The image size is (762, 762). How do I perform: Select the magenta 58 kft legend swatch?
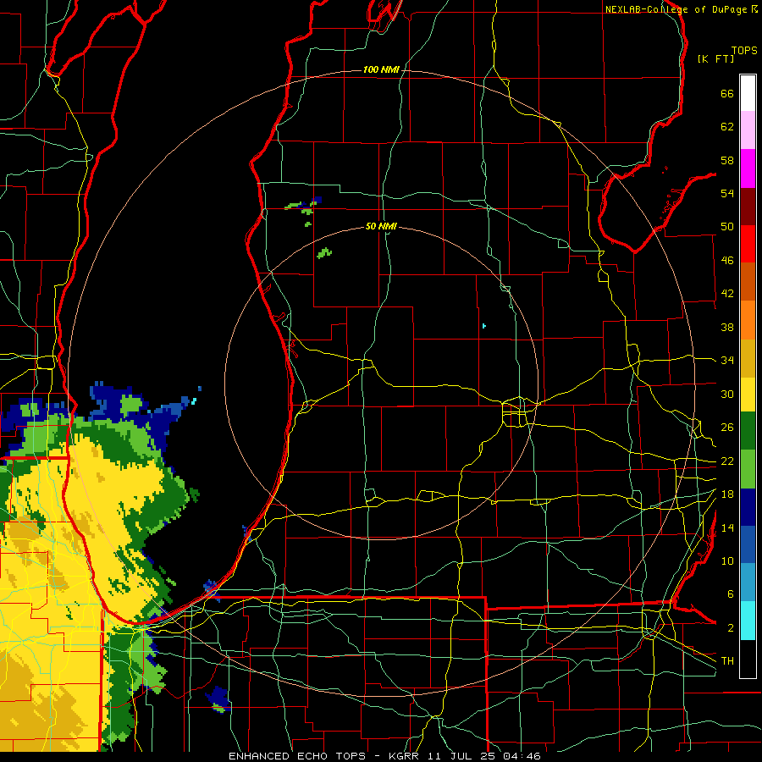click(748, 168)
